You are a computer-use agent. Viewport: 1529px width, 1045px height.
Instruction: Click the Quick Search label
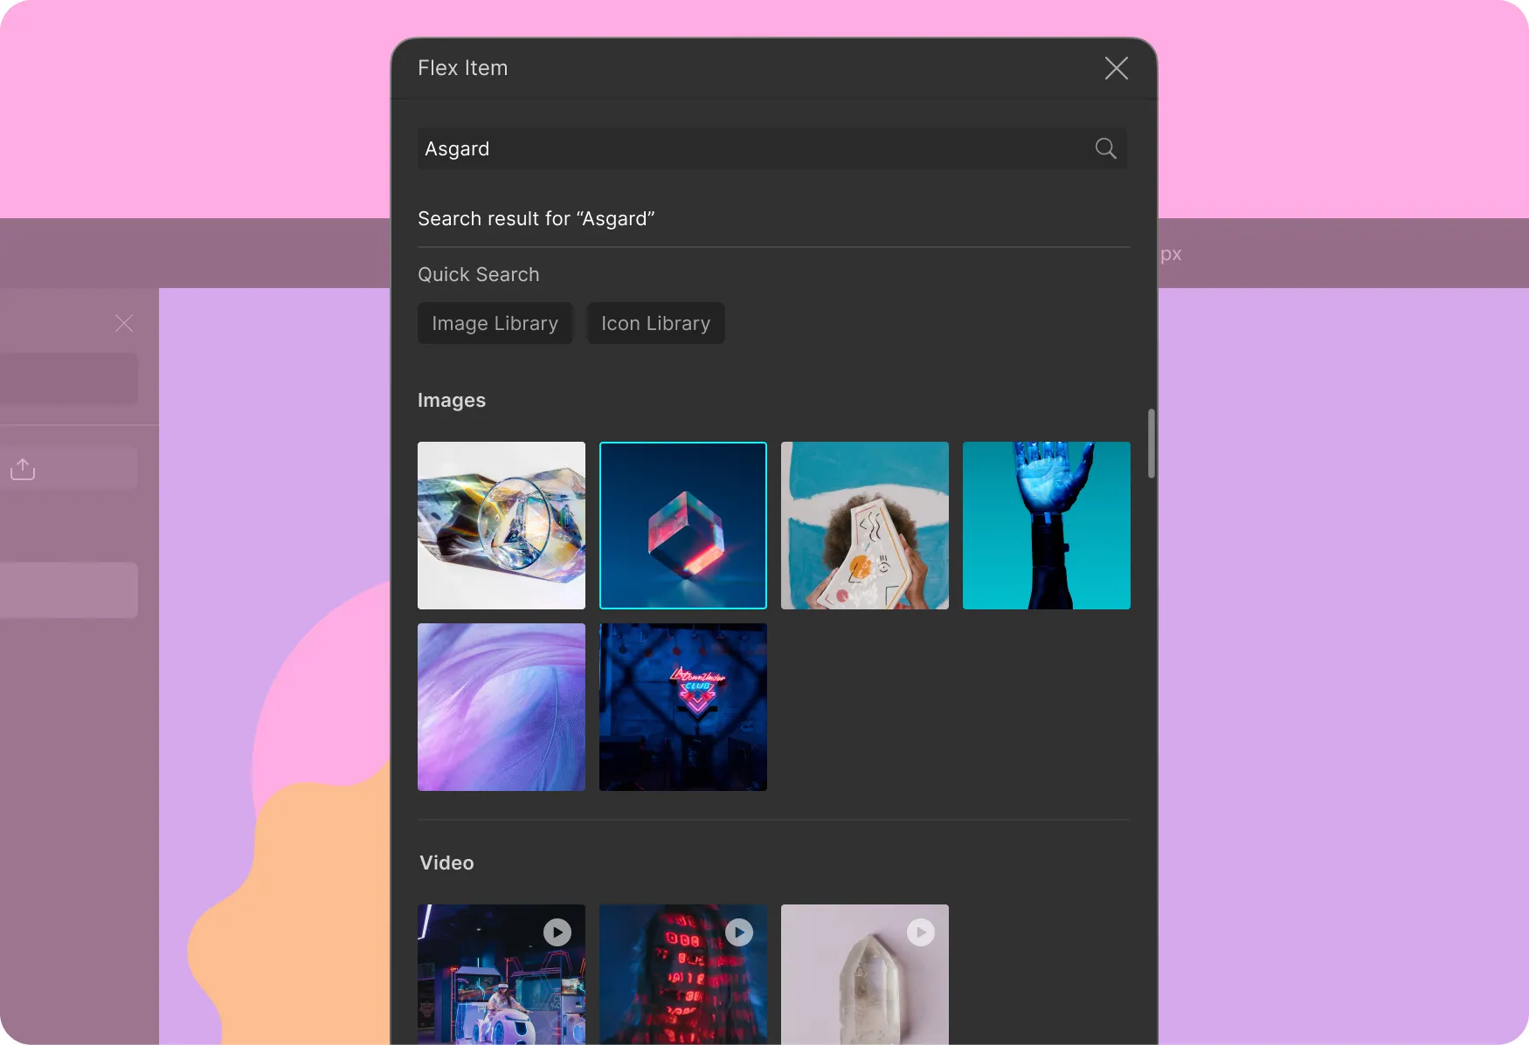(x=479, y=274)
